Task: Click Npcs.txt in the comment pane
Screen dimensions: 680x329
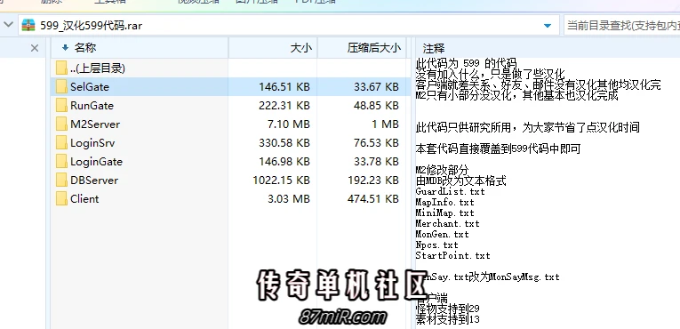Action: [436, 245]
